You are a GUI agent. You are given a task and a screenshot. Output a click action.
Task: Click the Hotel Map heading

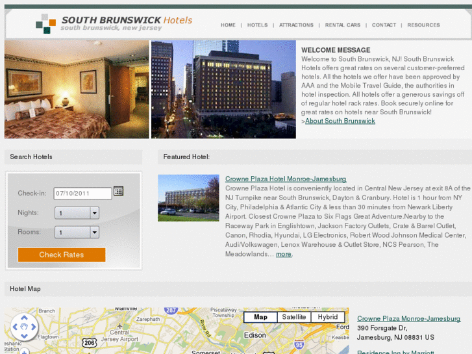pyautogui.click(x=25, y=289)
